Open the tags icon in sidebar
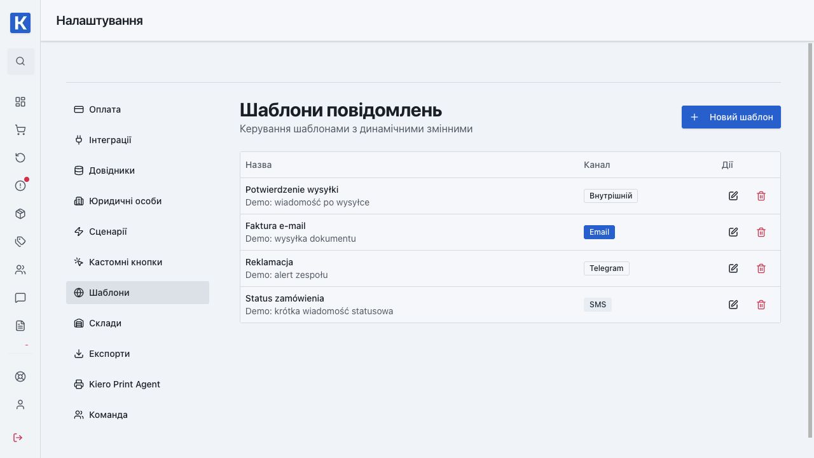The width and height of the screenshot is (814, 458). tap(20, 242)
